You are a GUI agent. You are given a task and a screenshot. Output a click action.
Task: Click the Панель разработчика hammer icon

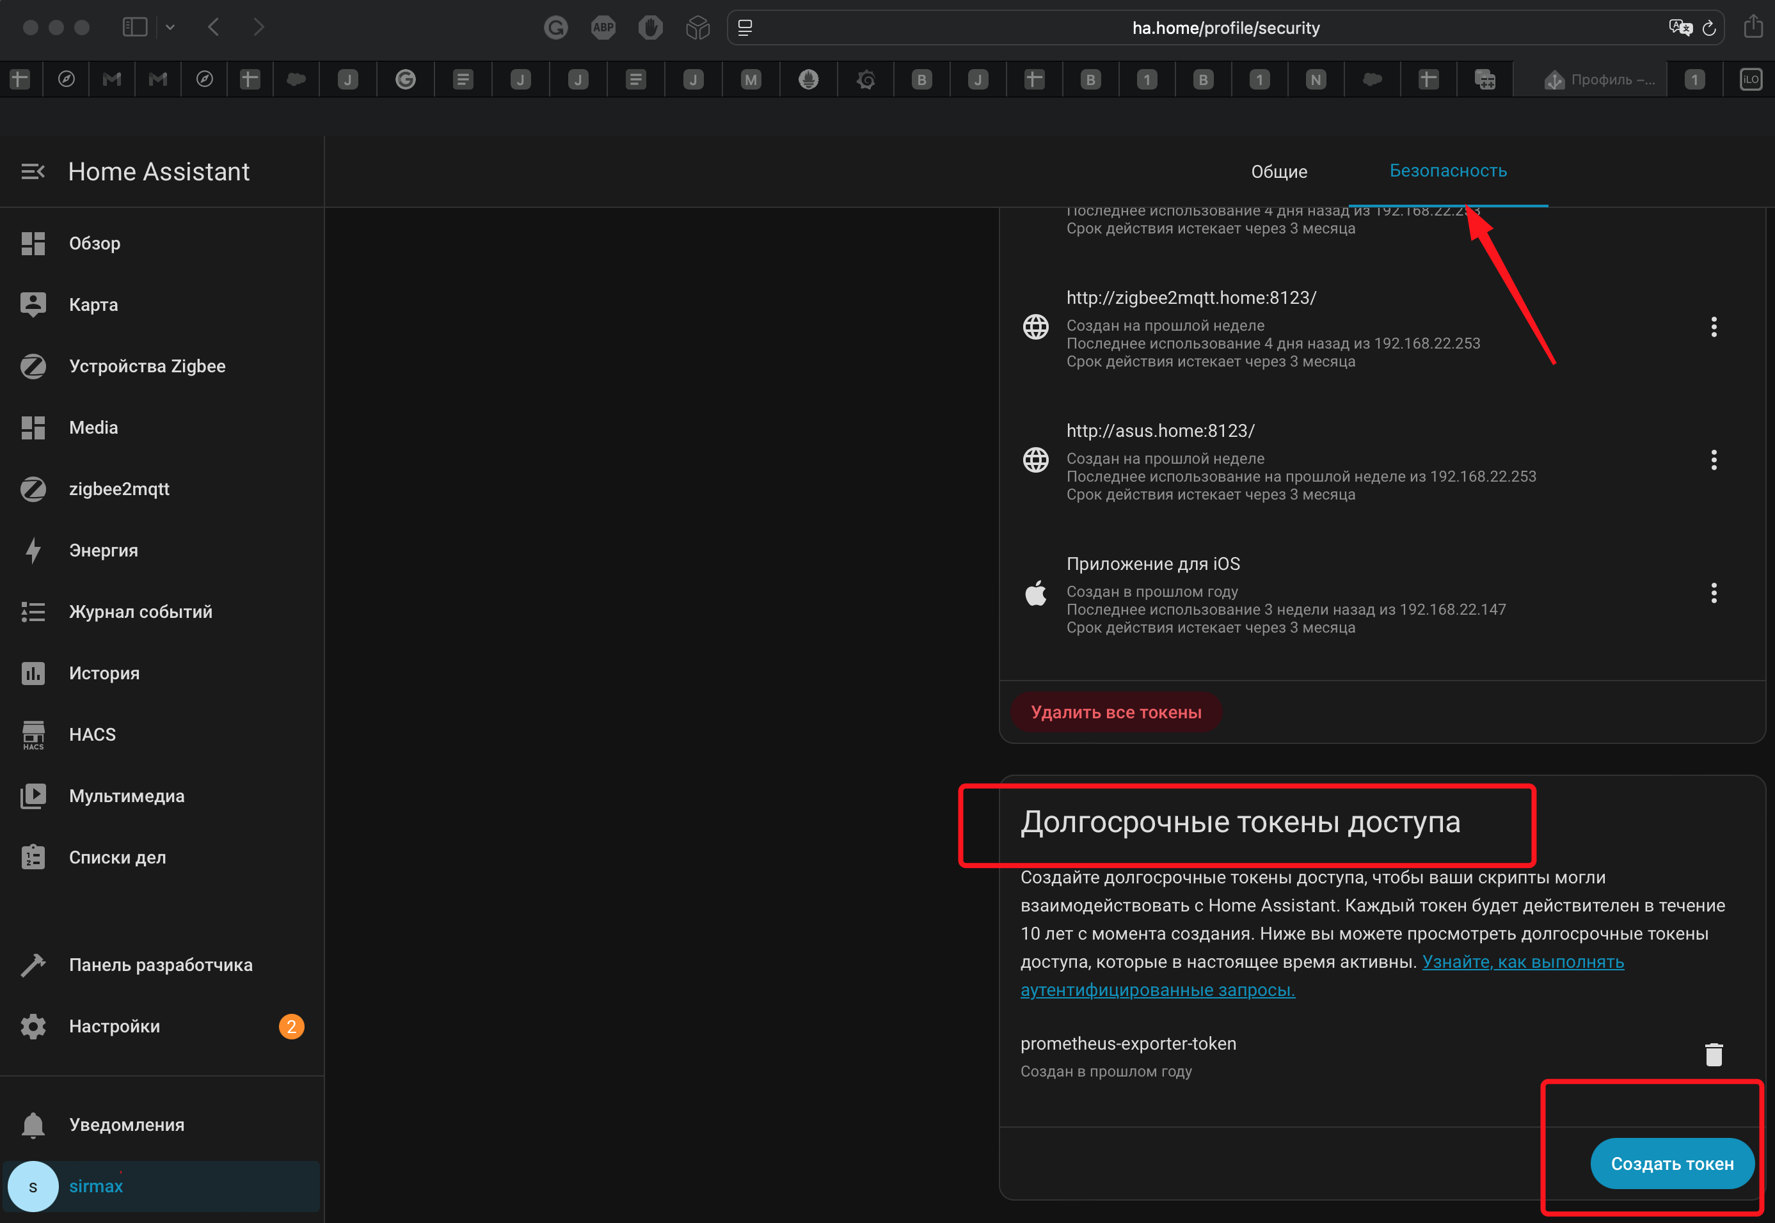point(33,965)
